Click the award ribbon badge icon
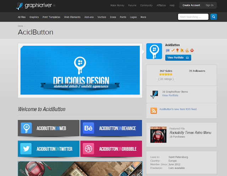Viewport: 227px width, 176px height. click(177, 50)
